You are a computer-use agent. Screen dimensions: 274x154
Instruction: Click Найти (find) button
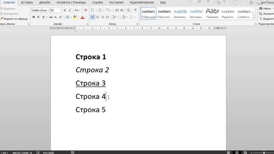(266, 9)
